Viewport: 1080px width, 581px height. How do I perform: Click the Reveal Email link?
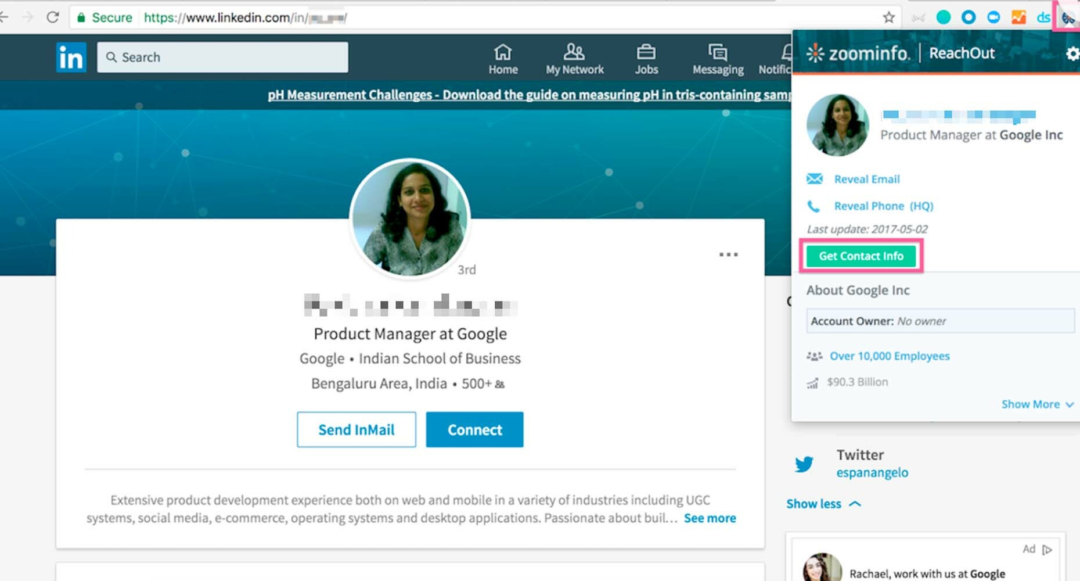coord(867,179)
